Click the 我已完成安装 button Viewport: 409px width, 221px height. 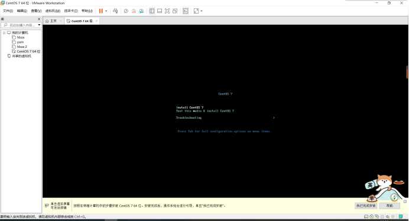(366, 206)
